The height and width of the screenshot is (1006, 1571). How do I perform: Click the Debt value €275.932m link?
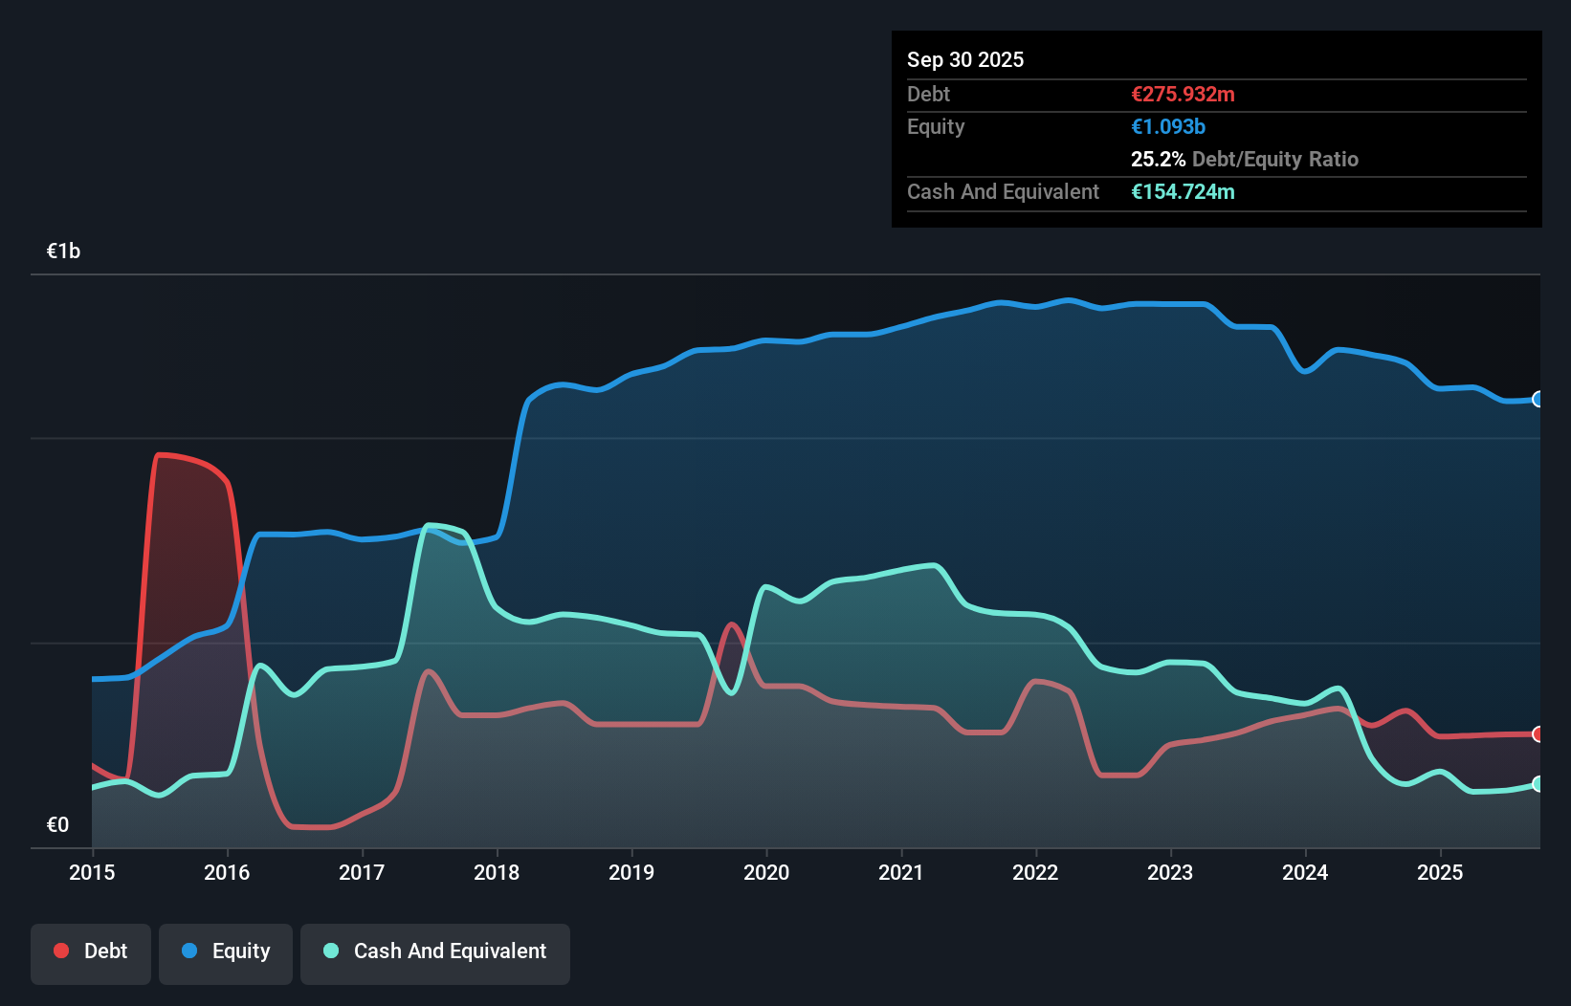[1183, 94]
